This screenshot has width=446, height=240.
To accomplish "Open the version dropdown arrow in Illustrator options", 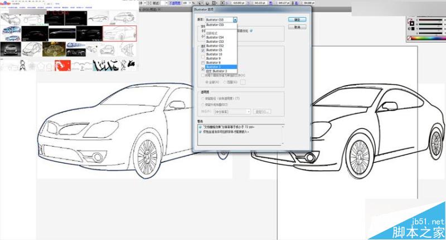I will [x=235, y=19].
